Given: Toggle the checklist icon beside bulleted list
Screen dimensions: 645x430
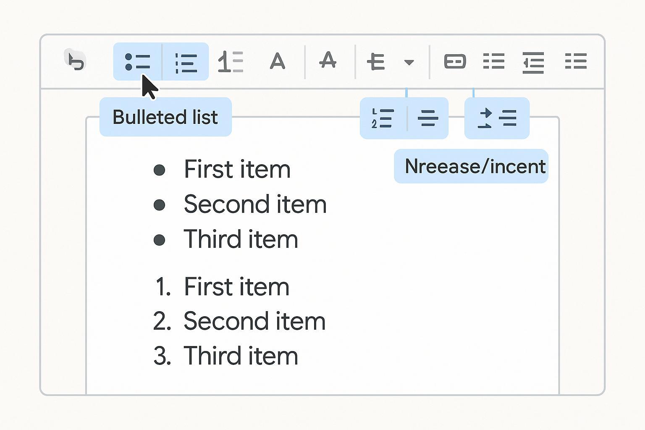Looking at the screenshot, I should [186, 62].
